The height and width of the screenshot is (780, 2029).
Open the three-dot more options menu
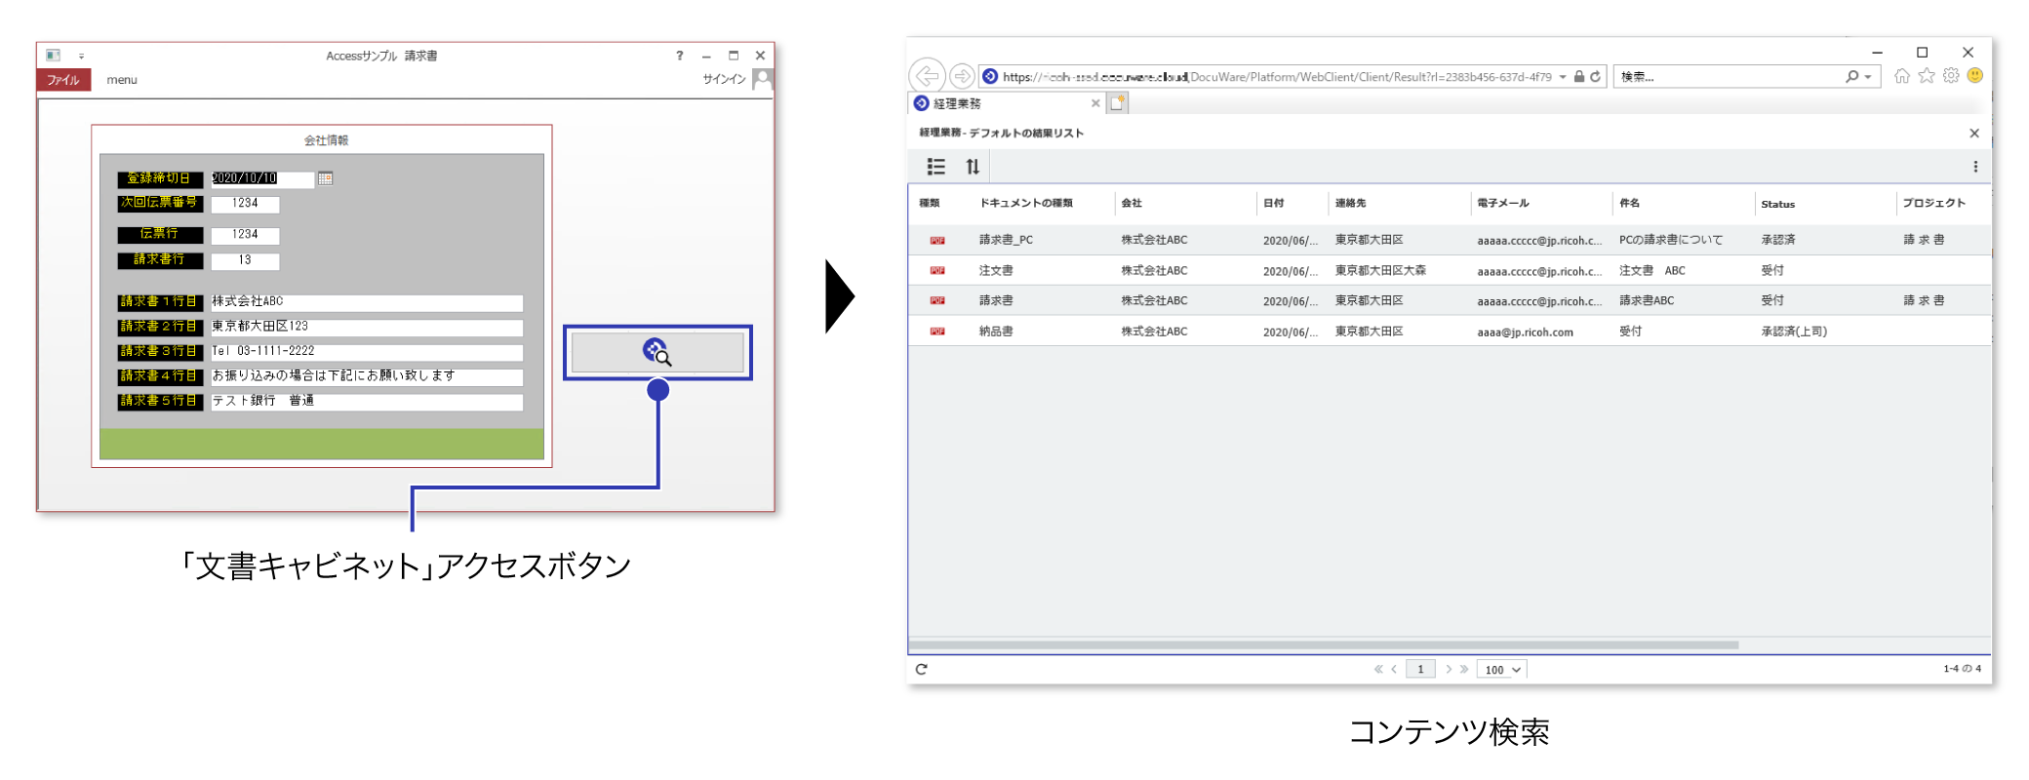1975,167
